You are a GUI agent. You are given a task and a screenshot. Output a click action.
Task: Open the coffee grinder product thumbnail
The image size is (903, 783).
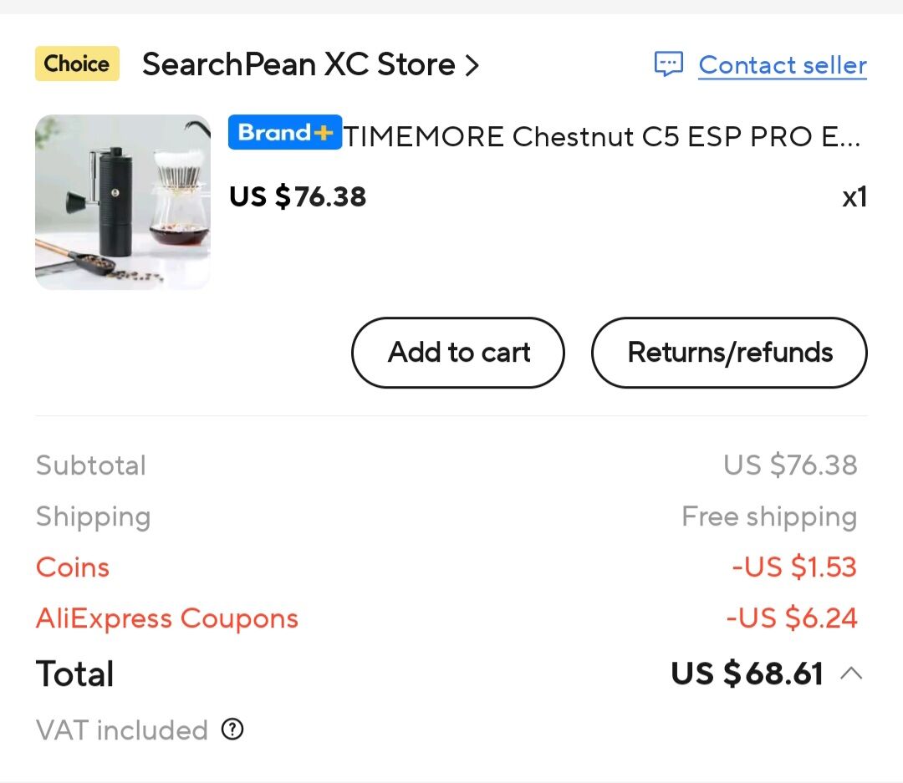tap(123, 202)
